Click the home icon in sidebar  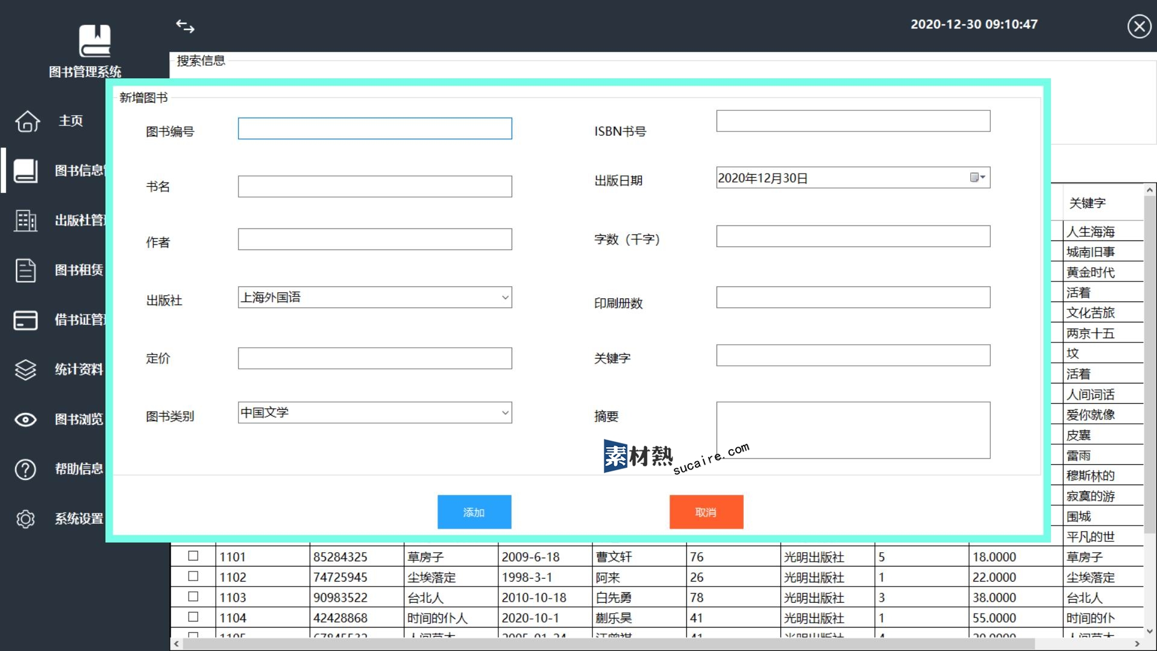coord(27,121)
